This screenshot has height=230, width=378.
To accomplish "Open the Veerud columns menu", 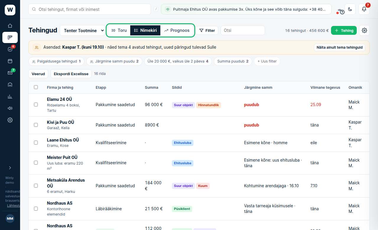I will (x=38, y=74).
